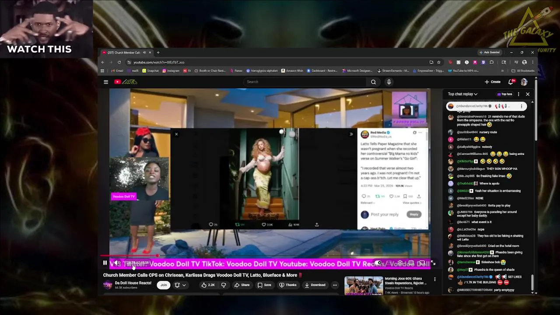Open StreamElements bookmark
The height and width of the screenshot is (315, 560).
point(393,71)
